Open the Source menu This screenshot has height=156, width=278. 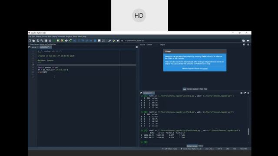click(x=45, y=36)
